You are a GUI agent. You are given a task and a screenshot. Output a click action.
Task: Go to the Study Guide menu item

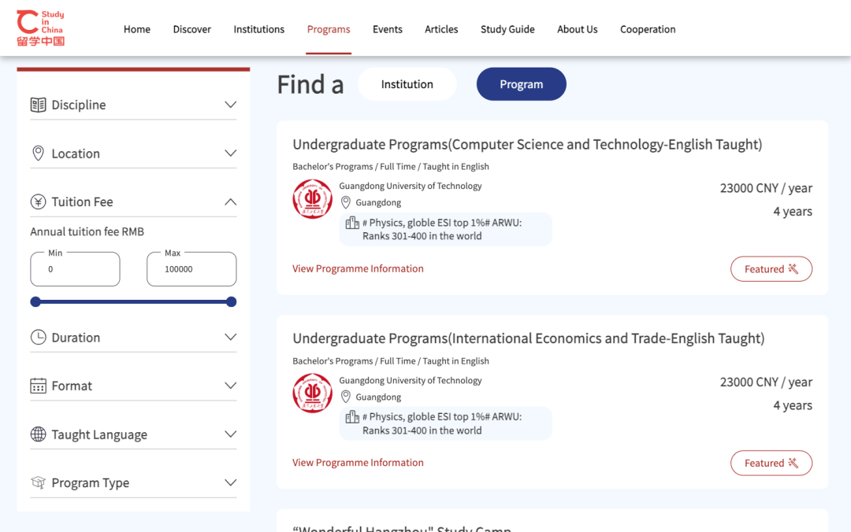507,29
